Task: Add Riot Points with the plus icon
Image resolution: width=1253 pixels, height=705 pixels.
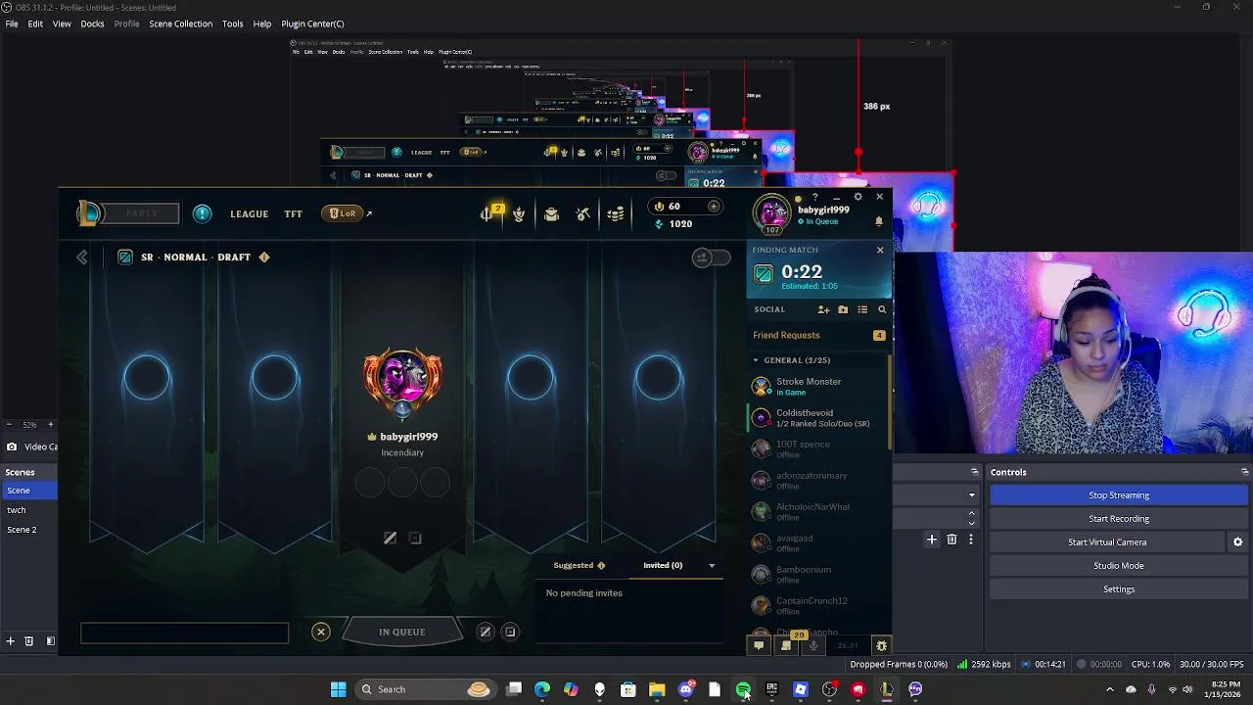Action: pyautogui.click(x=714, y=206)
